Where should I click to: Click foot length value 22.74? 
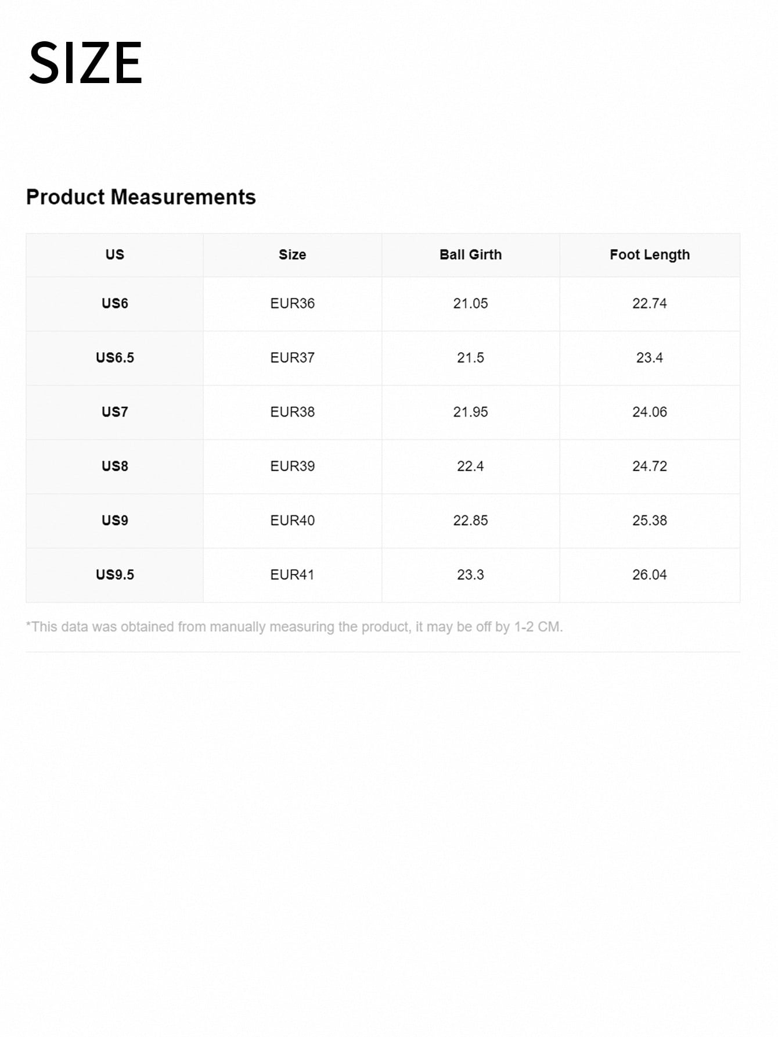tap(650, 303)
